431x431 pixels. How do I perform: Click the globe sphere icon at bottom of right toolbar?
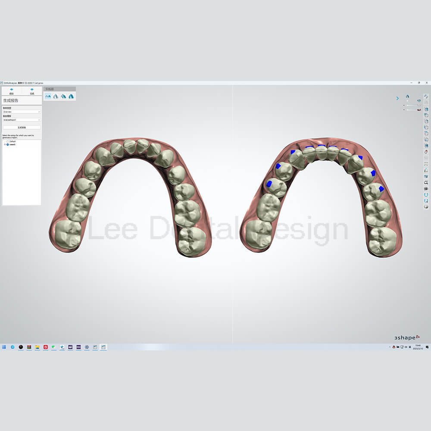pos(426,206)
